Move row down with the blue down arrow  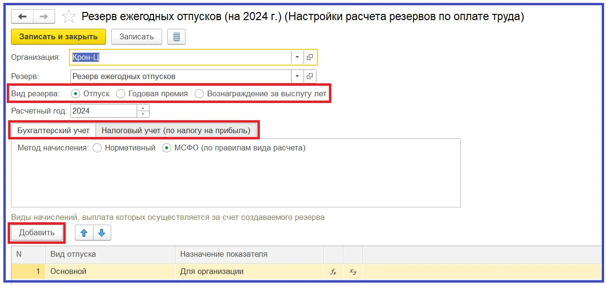point(102,233)
